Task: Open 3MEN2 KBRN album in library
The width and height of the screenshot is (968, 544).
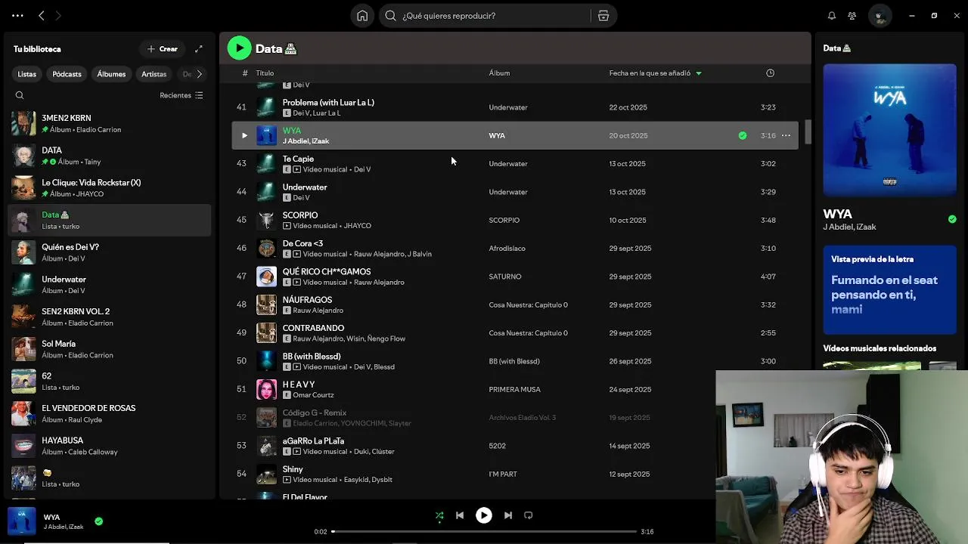Action: point(109,123)
